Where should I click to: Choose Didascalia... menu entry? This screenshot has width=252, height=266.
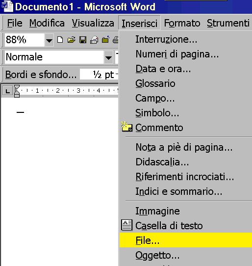click(186, 162)
